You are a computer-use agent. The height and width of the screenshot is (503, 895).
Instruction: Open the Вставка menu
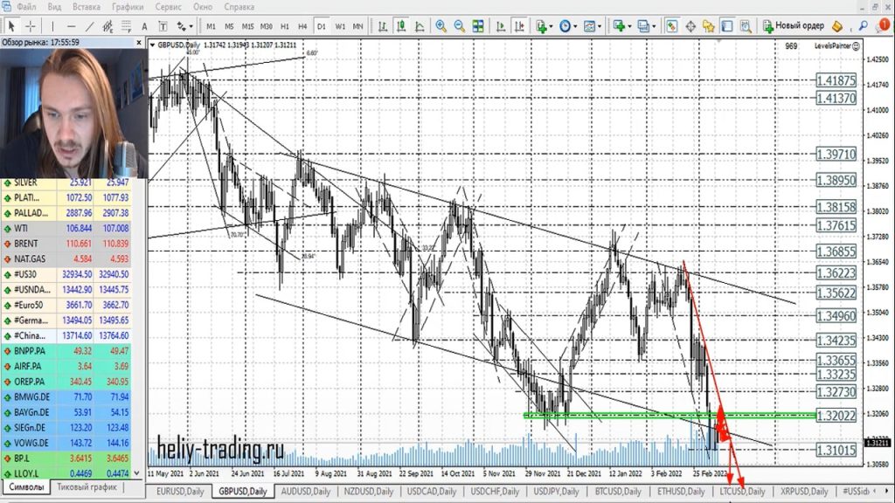pos(86,7)
